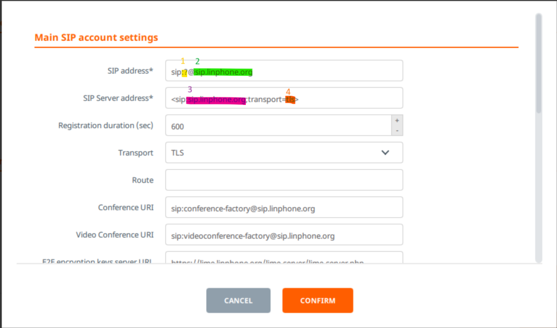Select the Video Conference URI field
The width and height of the screenshot is (557, 328).
[283, 235]
